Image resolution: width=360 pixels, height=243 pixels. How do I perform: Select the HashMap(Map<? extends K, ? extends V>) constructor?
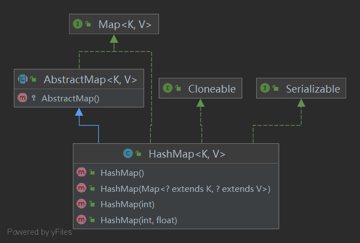(185, 188)
